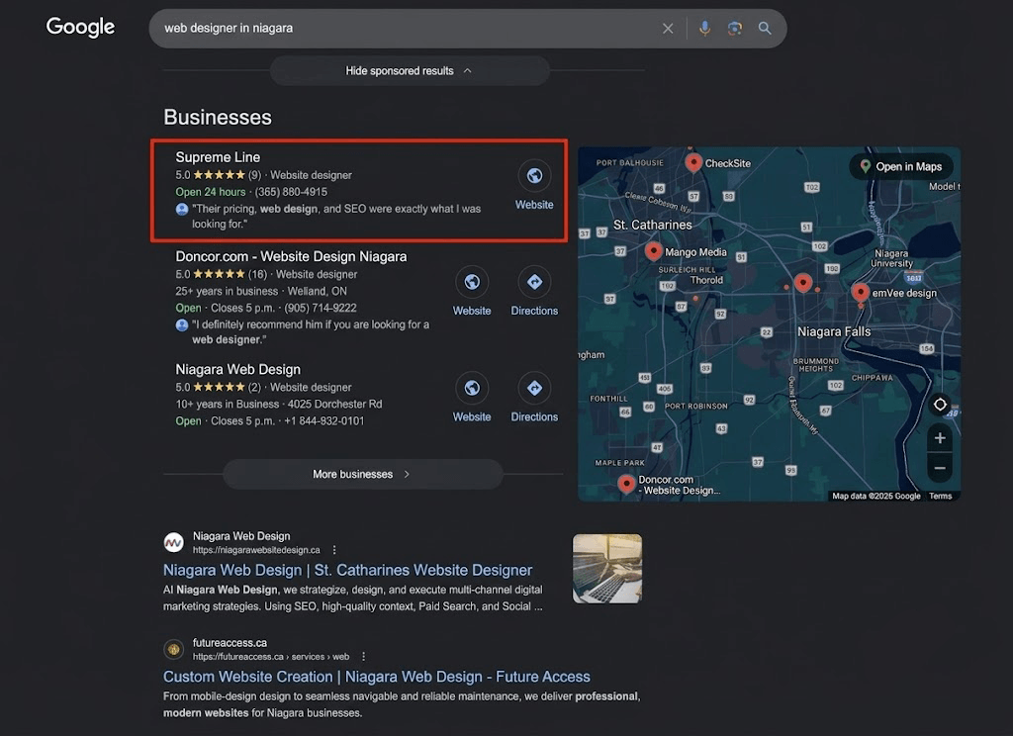Zoom in on the map
Image resolution: width=1013 pixels, height=736 pixels.
coord(940,438)
